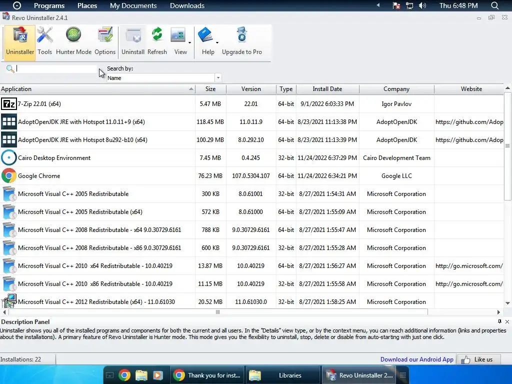Click the vertical scrollbar thumb of the list
512x384 pixels.
[x=507, y=146]
